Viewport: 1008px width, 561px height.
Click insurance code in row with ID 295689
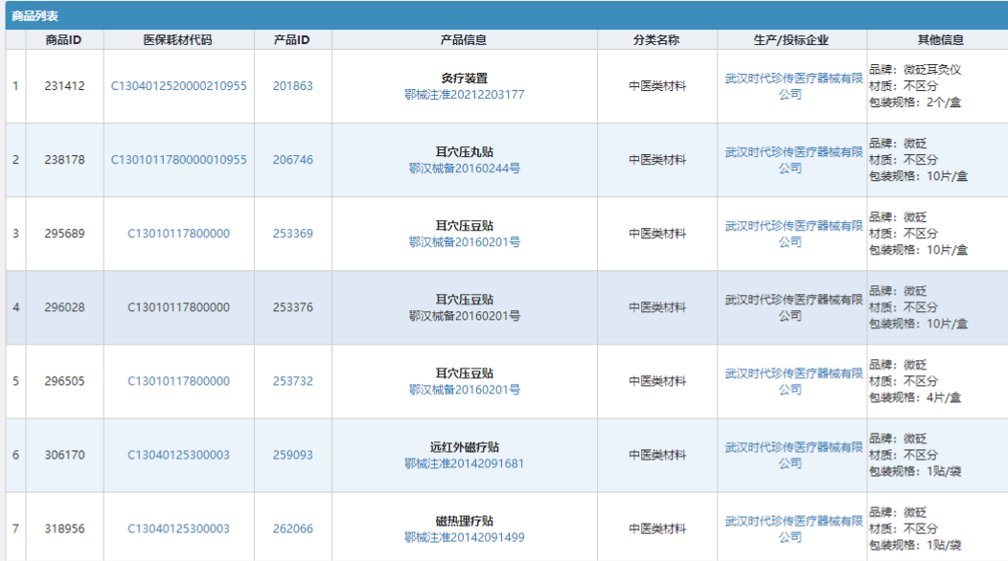tap(179, 234)
